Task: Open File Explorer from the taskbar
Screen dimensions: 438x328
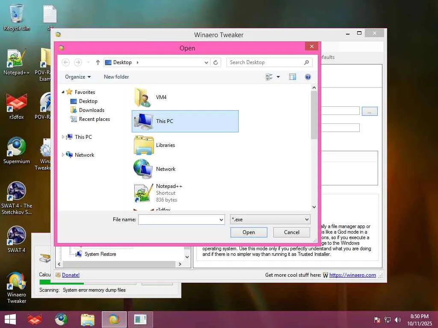Action: click(87, 319)
